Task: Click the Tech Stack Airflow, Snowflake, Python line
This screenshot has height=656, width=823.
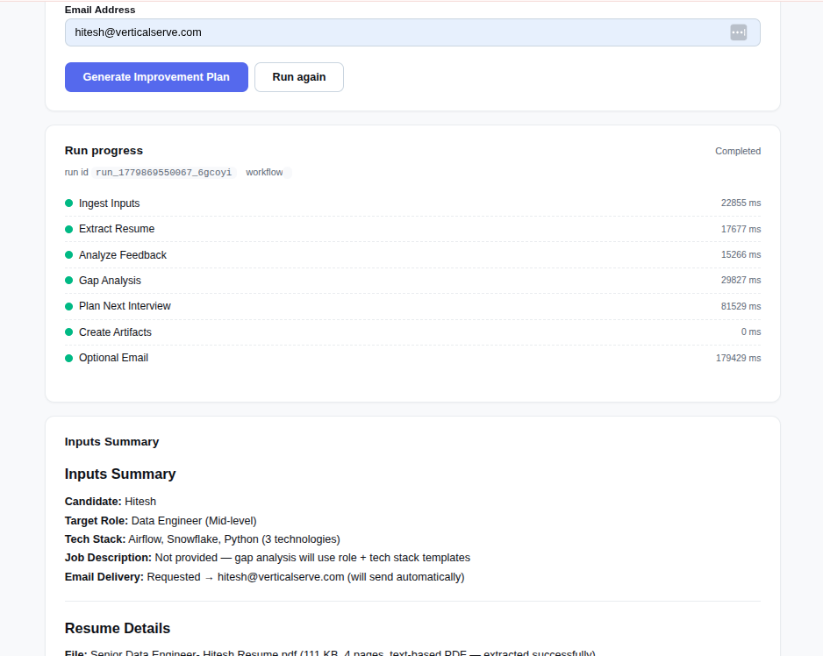Action: [202, 539]
